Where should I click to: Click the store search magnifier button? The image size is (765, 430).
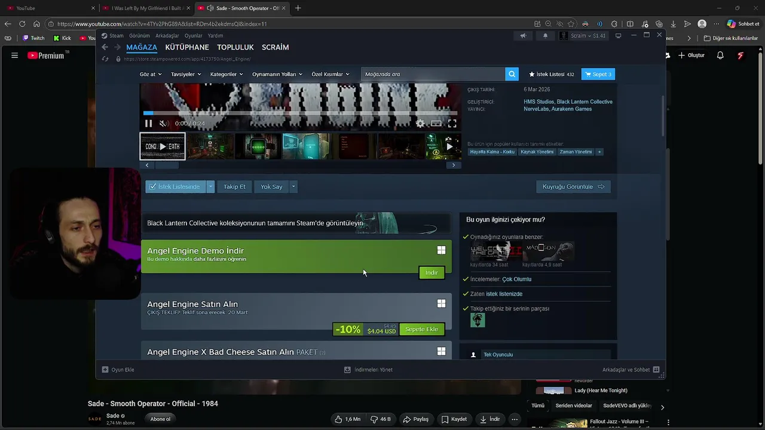tap(512, 74)
